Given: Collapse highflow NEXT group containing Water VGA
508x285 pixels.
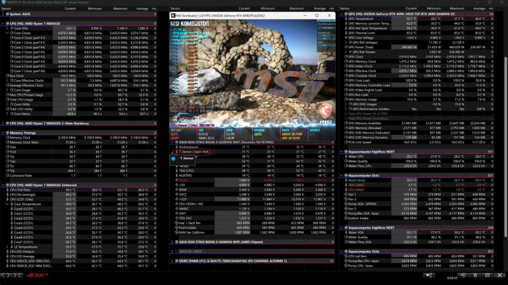Looking at the screenshot, I should point(342,228).
